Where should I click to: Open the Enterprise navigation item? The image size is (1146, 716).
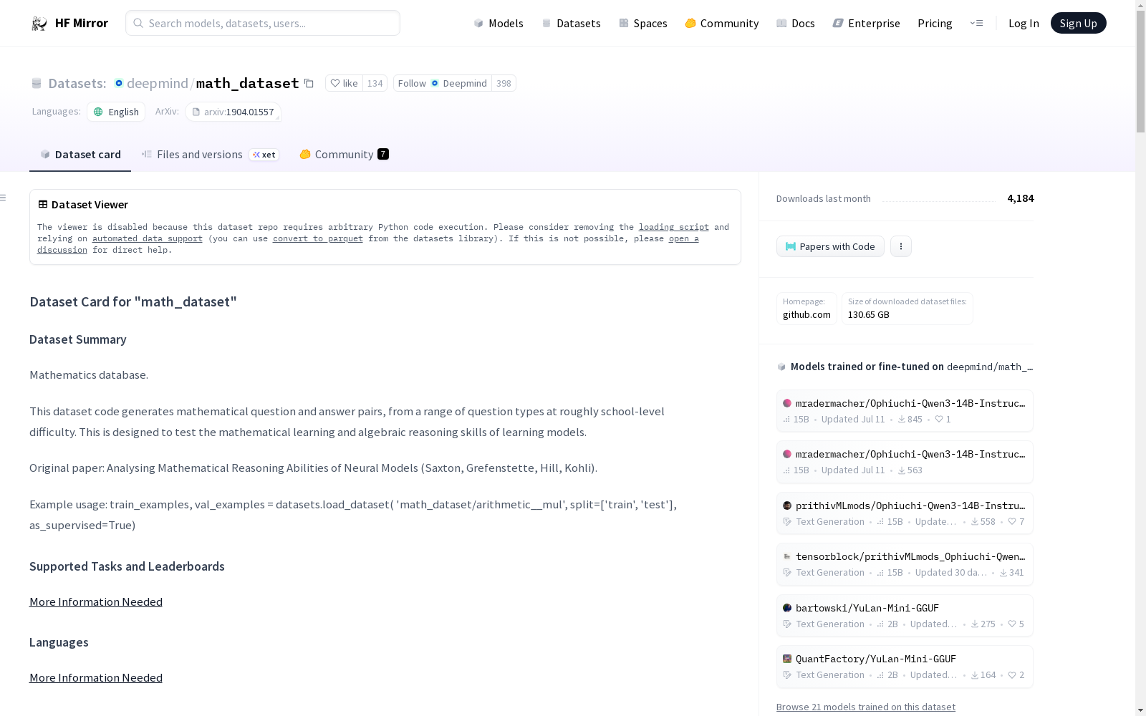tap(867, 23)
